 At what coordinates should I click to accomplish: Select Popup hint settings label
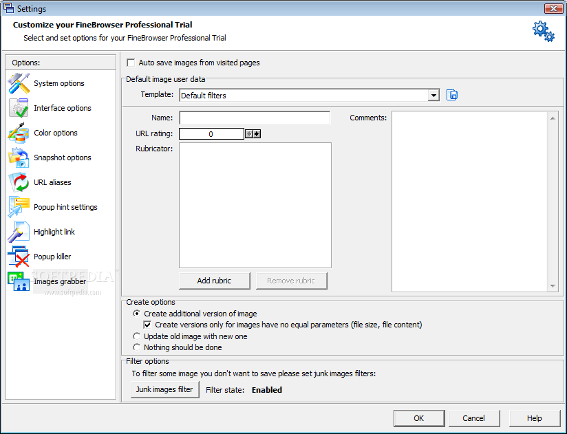65,207
